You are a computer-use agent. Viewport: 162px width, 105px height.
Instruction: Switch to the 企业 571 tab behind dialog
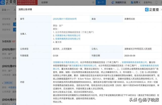coord(6,10)
